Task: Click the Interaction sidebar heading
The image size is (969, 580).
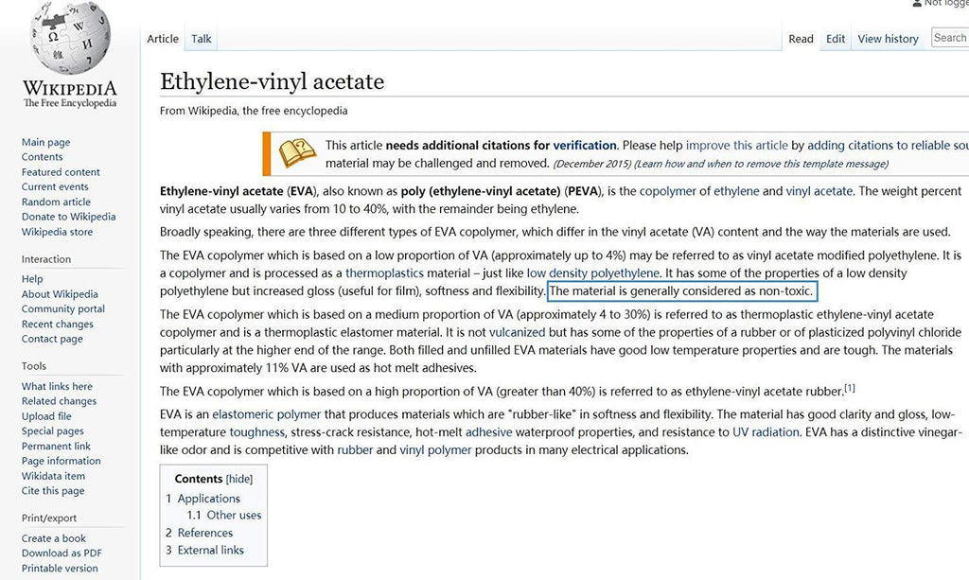Action: (x=46, y=259)
